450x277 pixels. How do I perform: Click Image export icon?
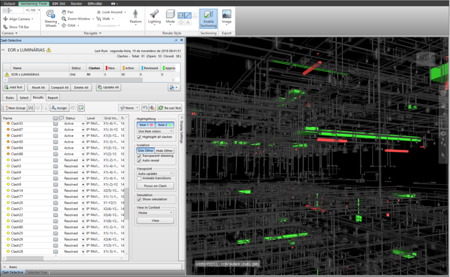coord(226,15)
